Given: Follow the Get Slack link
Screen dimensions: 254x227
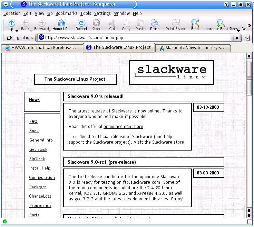Looking at the screenshot, I should pos(38,149).
